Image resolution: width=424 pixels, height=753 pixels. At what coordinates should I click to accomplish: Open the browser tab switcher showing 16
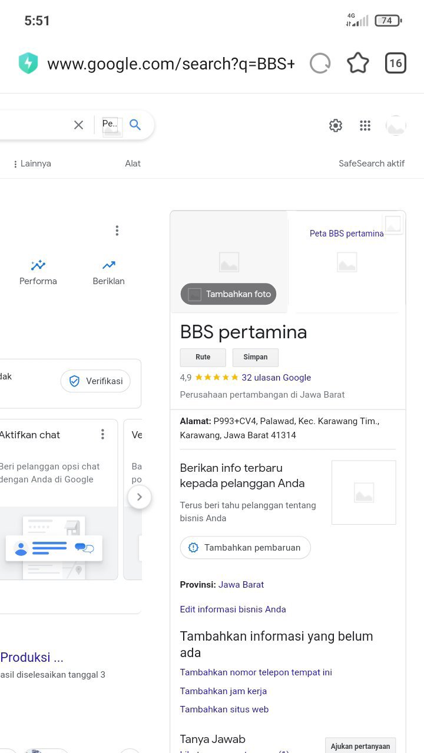396,63
